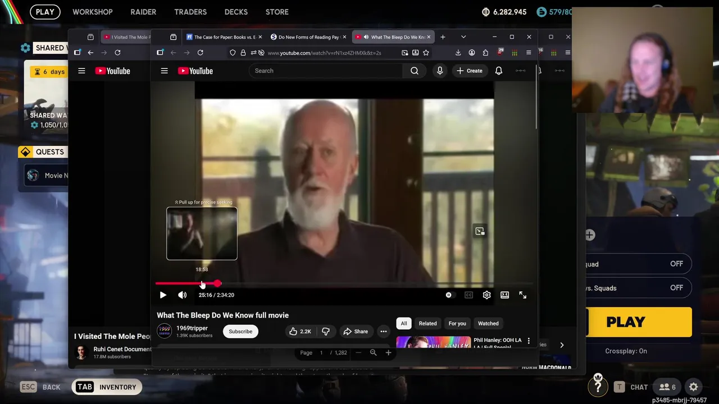
Task: Open INVENTORY with the TAB button
Action: (106, 387)
